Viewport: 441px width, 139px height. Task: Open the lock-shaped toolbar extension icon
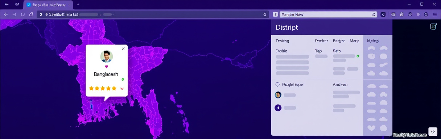coord(402,14)
